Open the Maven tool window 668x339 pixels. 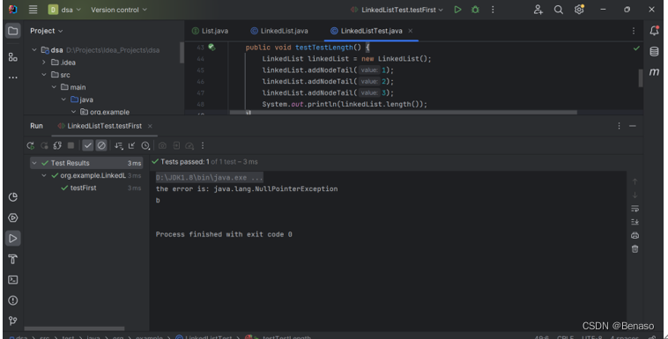(x=654, y=72)
